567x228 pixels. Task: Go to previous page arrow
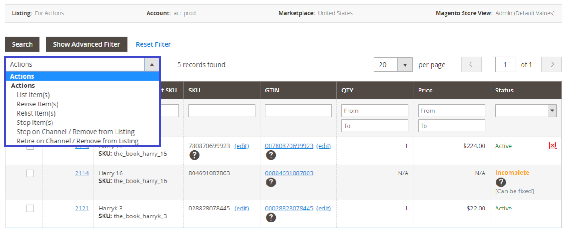471,65
